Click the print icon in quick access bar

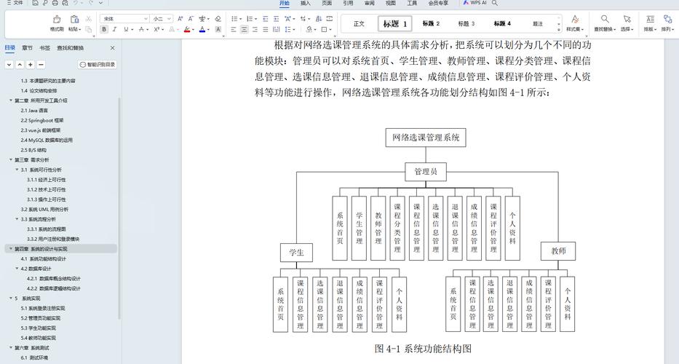click(55, 3)
